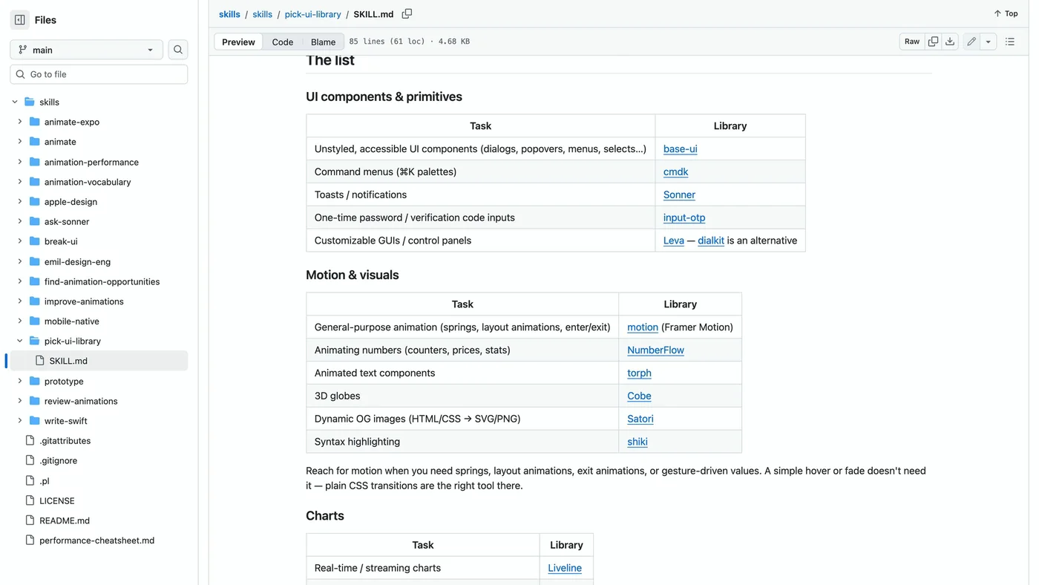Image resolution: width=1039 pixels, height=585 pixels.
Task: Open the cmdk library link
Action: coord(676,171)
